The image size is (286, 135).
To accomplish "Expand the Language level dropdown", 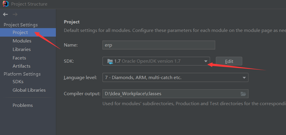I will click(244, 78).
